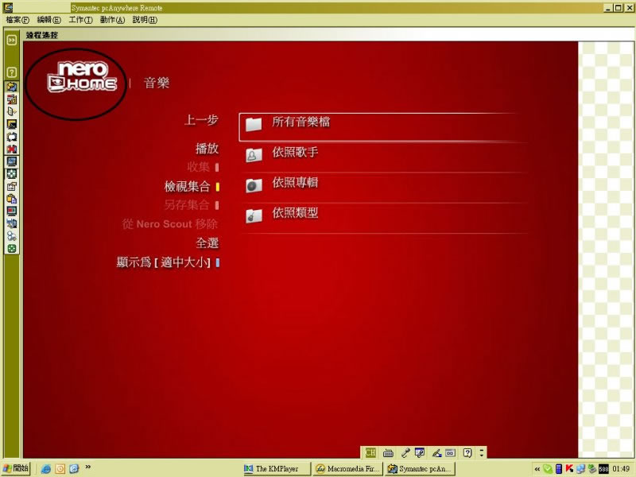Click the third quick launch icon
This screenshot has height=477, width=636.
[x=74, y=469]
